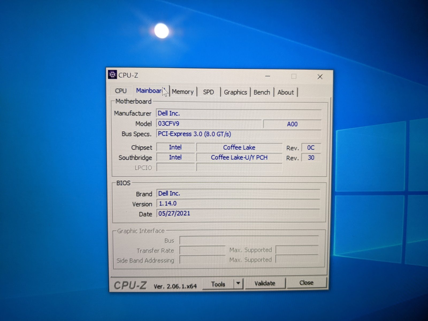Click the Graphic Interface Bus field

click(x=249, y=240)
